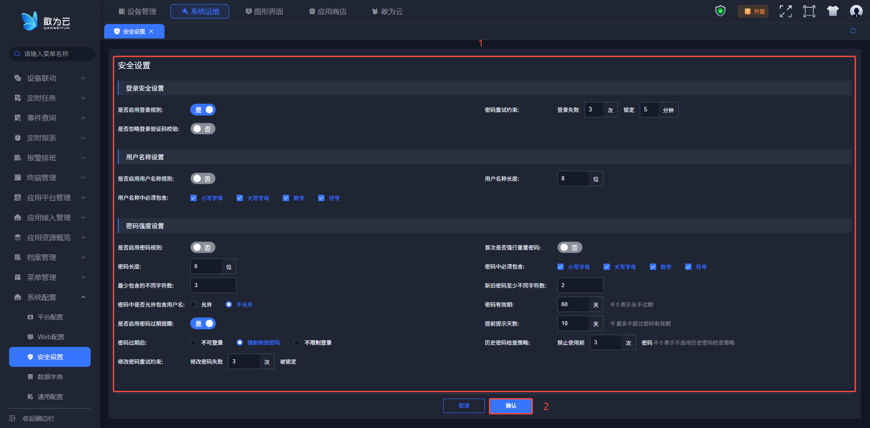The height and width of the screenshot is (428, 870).
Task: Switch to the 设备管理 top tab
Action: [x=137, y=11]
